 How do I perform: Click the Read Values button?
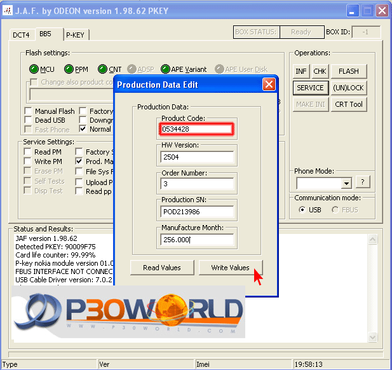[x=162, y=268]
